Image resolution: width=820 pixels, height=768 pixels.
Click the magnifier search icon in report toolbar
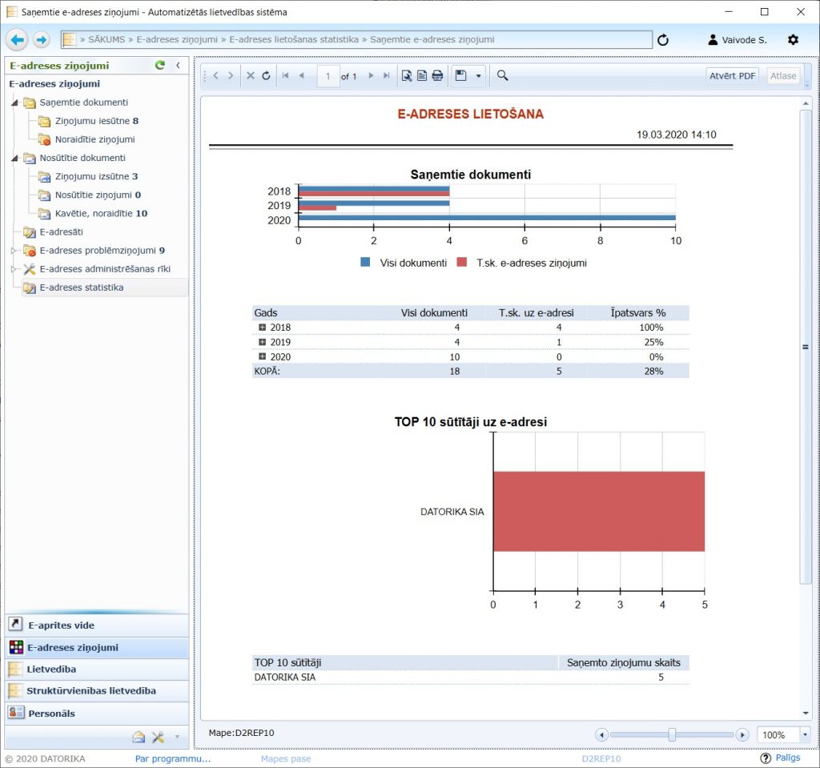(x=503, y=75)
